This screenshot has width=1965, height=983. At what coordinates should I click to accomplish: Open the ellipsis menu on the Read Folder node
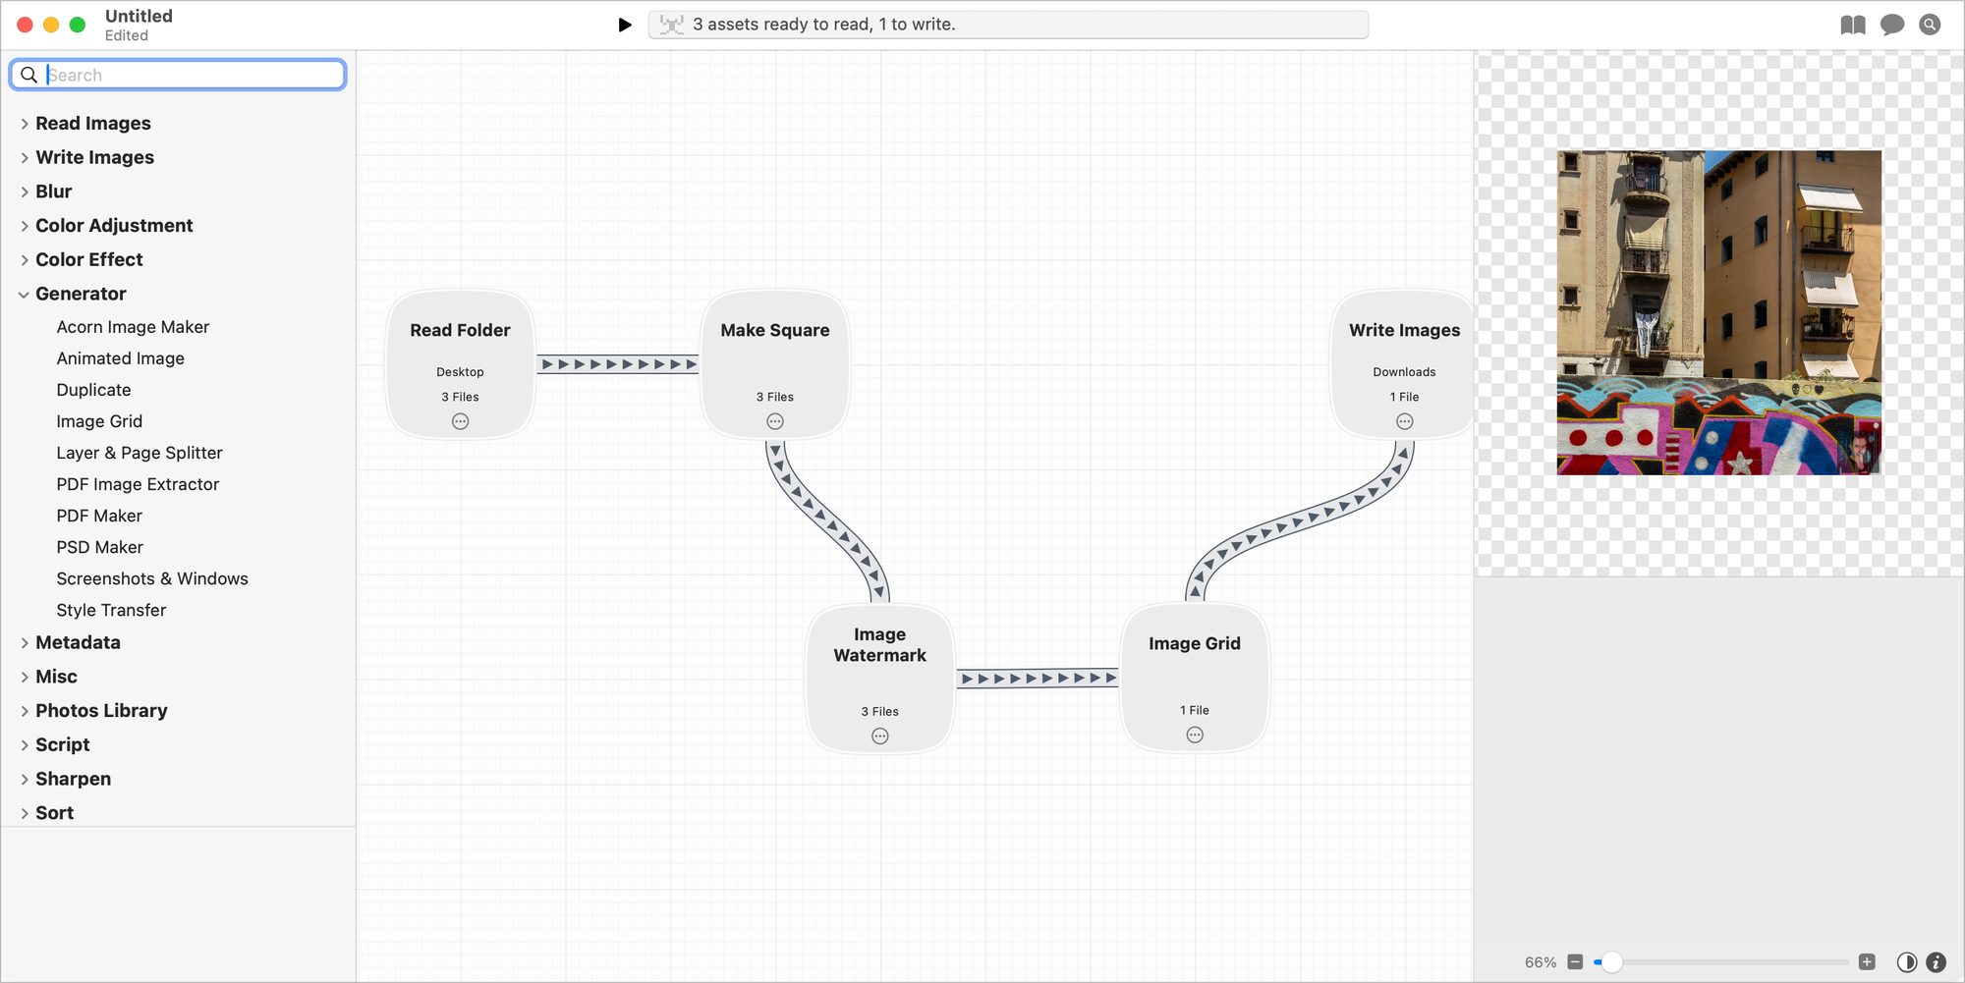[x=460, y=421]
